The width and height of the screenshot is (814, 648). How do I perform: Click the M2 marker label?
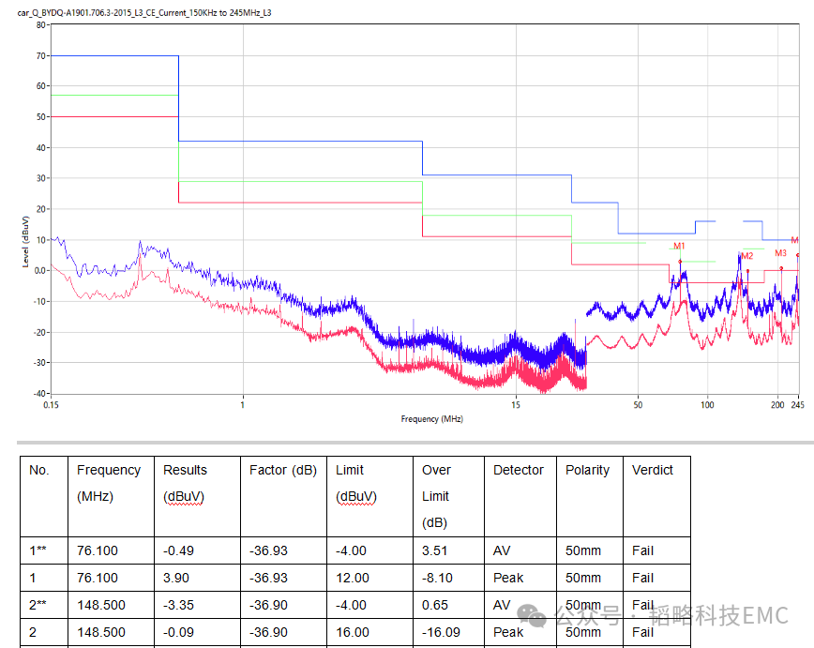tap(746, 256)
